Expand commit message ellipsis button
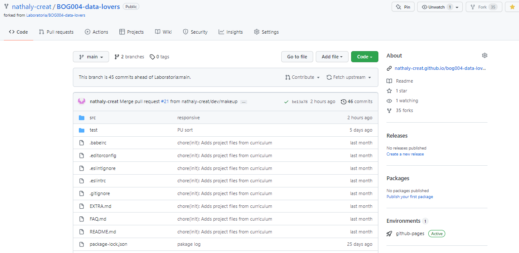This screenshot has width=519, height=253. click(244, 102)
